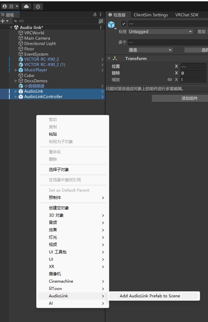Viewport: 208px width, 322px height.
Task: Toggle the hierarchy panel lock icon
Action: click(x=95, y=15)
